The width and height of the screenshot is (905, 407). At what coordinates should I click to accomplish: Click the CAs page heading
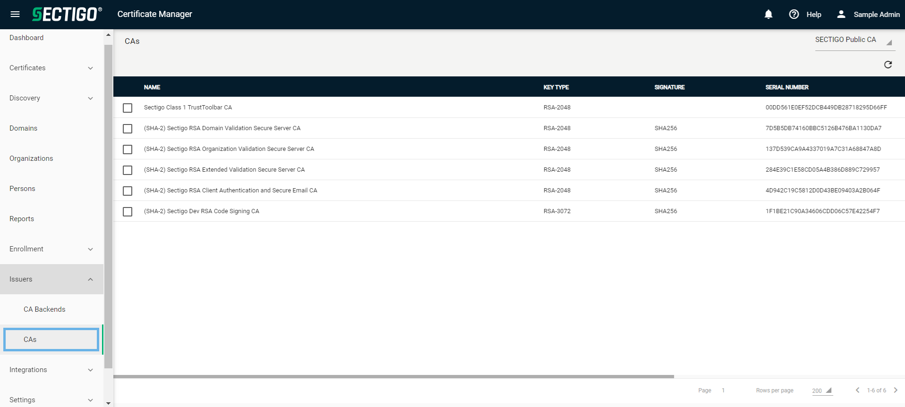(132, 42)
